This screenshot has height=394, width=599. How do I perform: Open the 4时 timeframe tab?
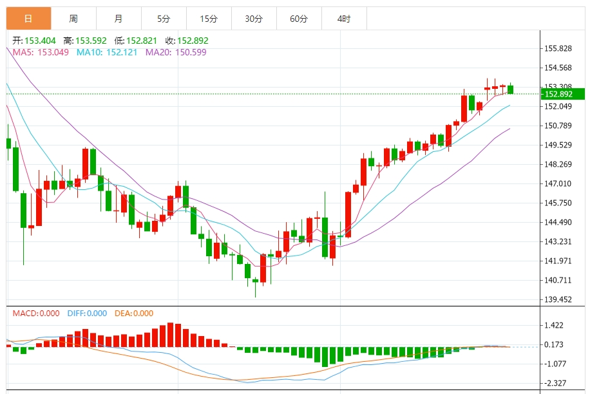pyautogui.click(x=344, y=18)
